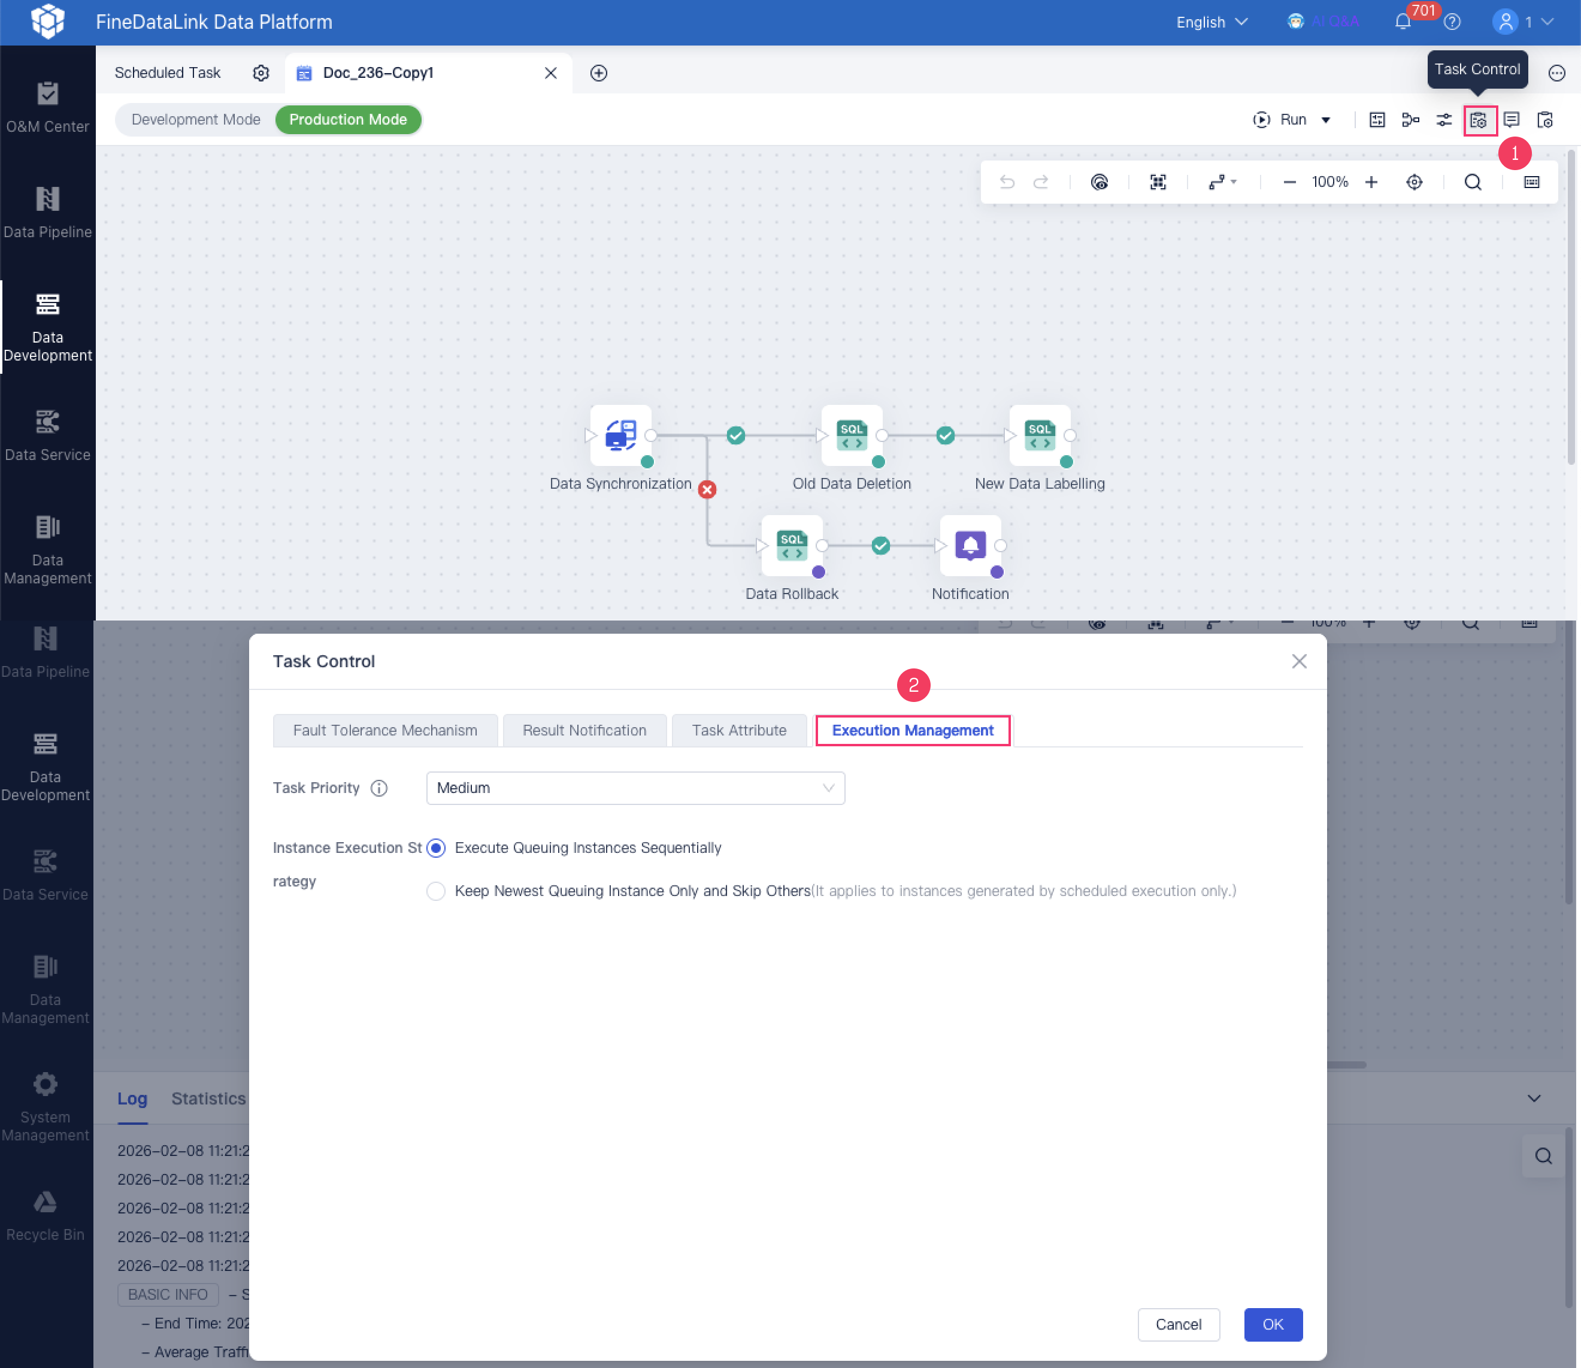Select the Data Synchronization node

coord(620,435)
